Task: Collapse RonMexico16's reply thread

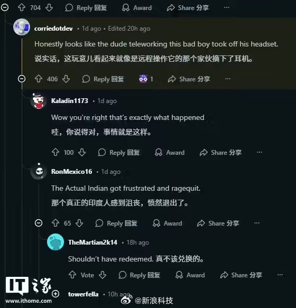Action: pos(39,223)
